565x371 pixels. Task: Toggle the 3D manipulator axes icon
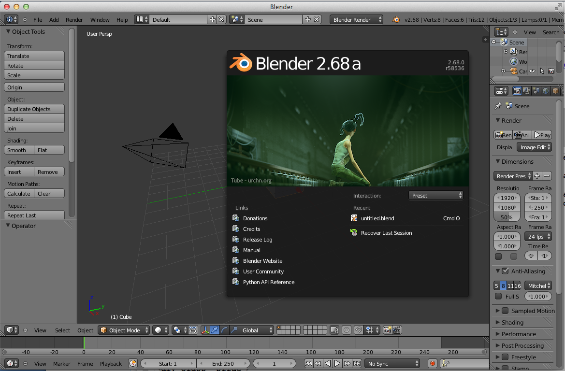205,330
